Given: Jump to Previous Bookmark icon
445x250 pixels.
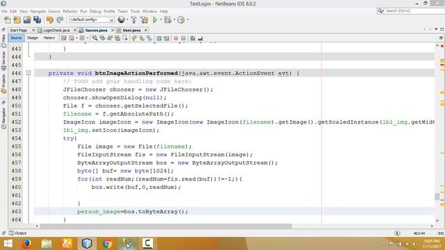Looking at the screenshot, I should tap(134, 38).
